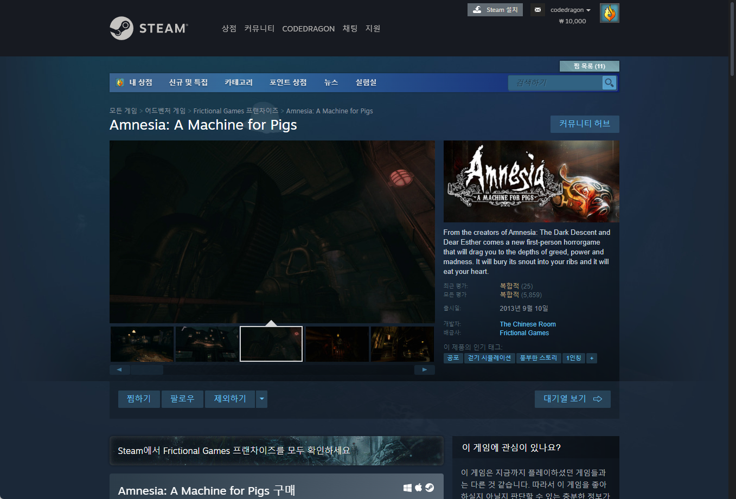Click the 찜하기 button

[x=139, y=399]
